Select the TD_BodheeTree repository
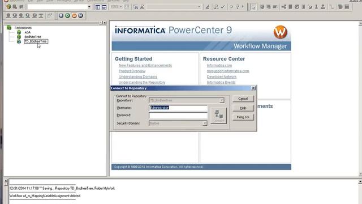The width and height of the screenshot is (362, 204). [x=36, y=41]
